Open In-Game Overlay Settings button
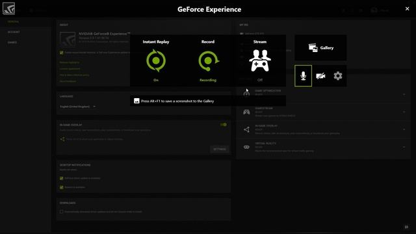Image resolution: width=416 pixels, height=234 pixels. coord(220,149)
